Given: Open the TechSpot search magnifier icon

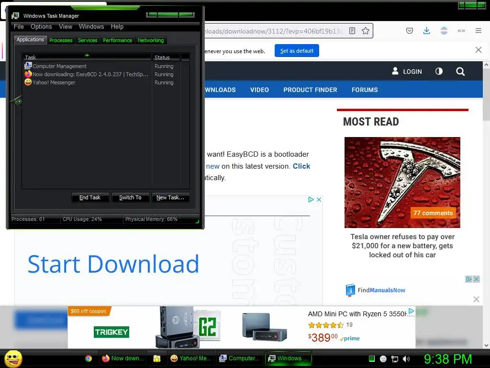Looking at the screenshot, I should coord(460,72).
